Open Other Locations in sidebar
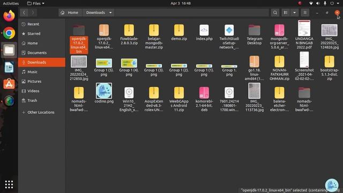 42,112
